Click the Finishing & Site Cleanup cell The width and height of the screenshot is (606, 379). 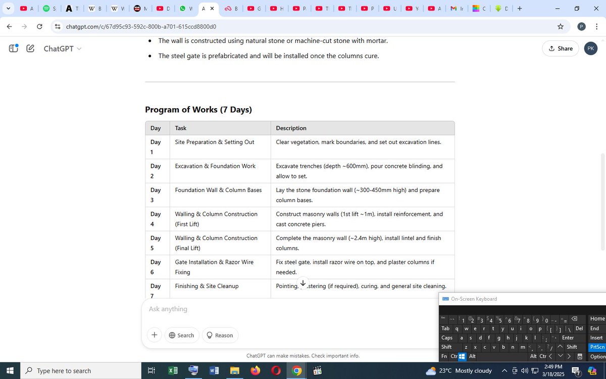click(220, 289)
